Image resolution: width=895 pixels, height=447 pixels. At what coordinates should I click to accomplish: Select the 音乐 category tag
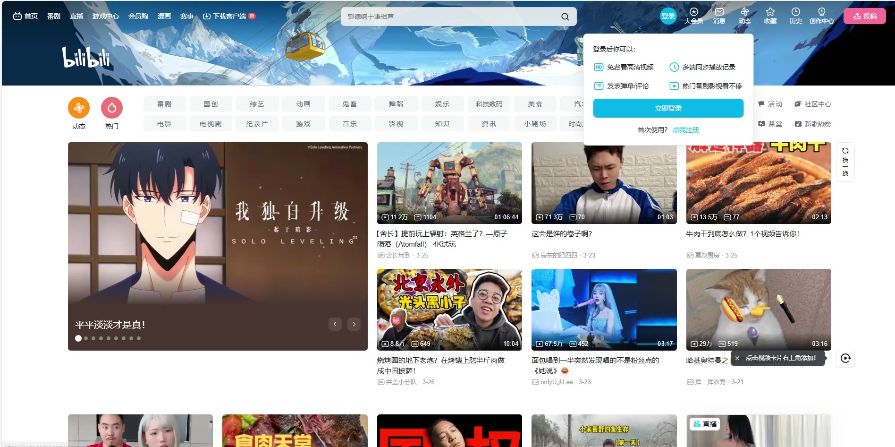[x=350, y=124]
